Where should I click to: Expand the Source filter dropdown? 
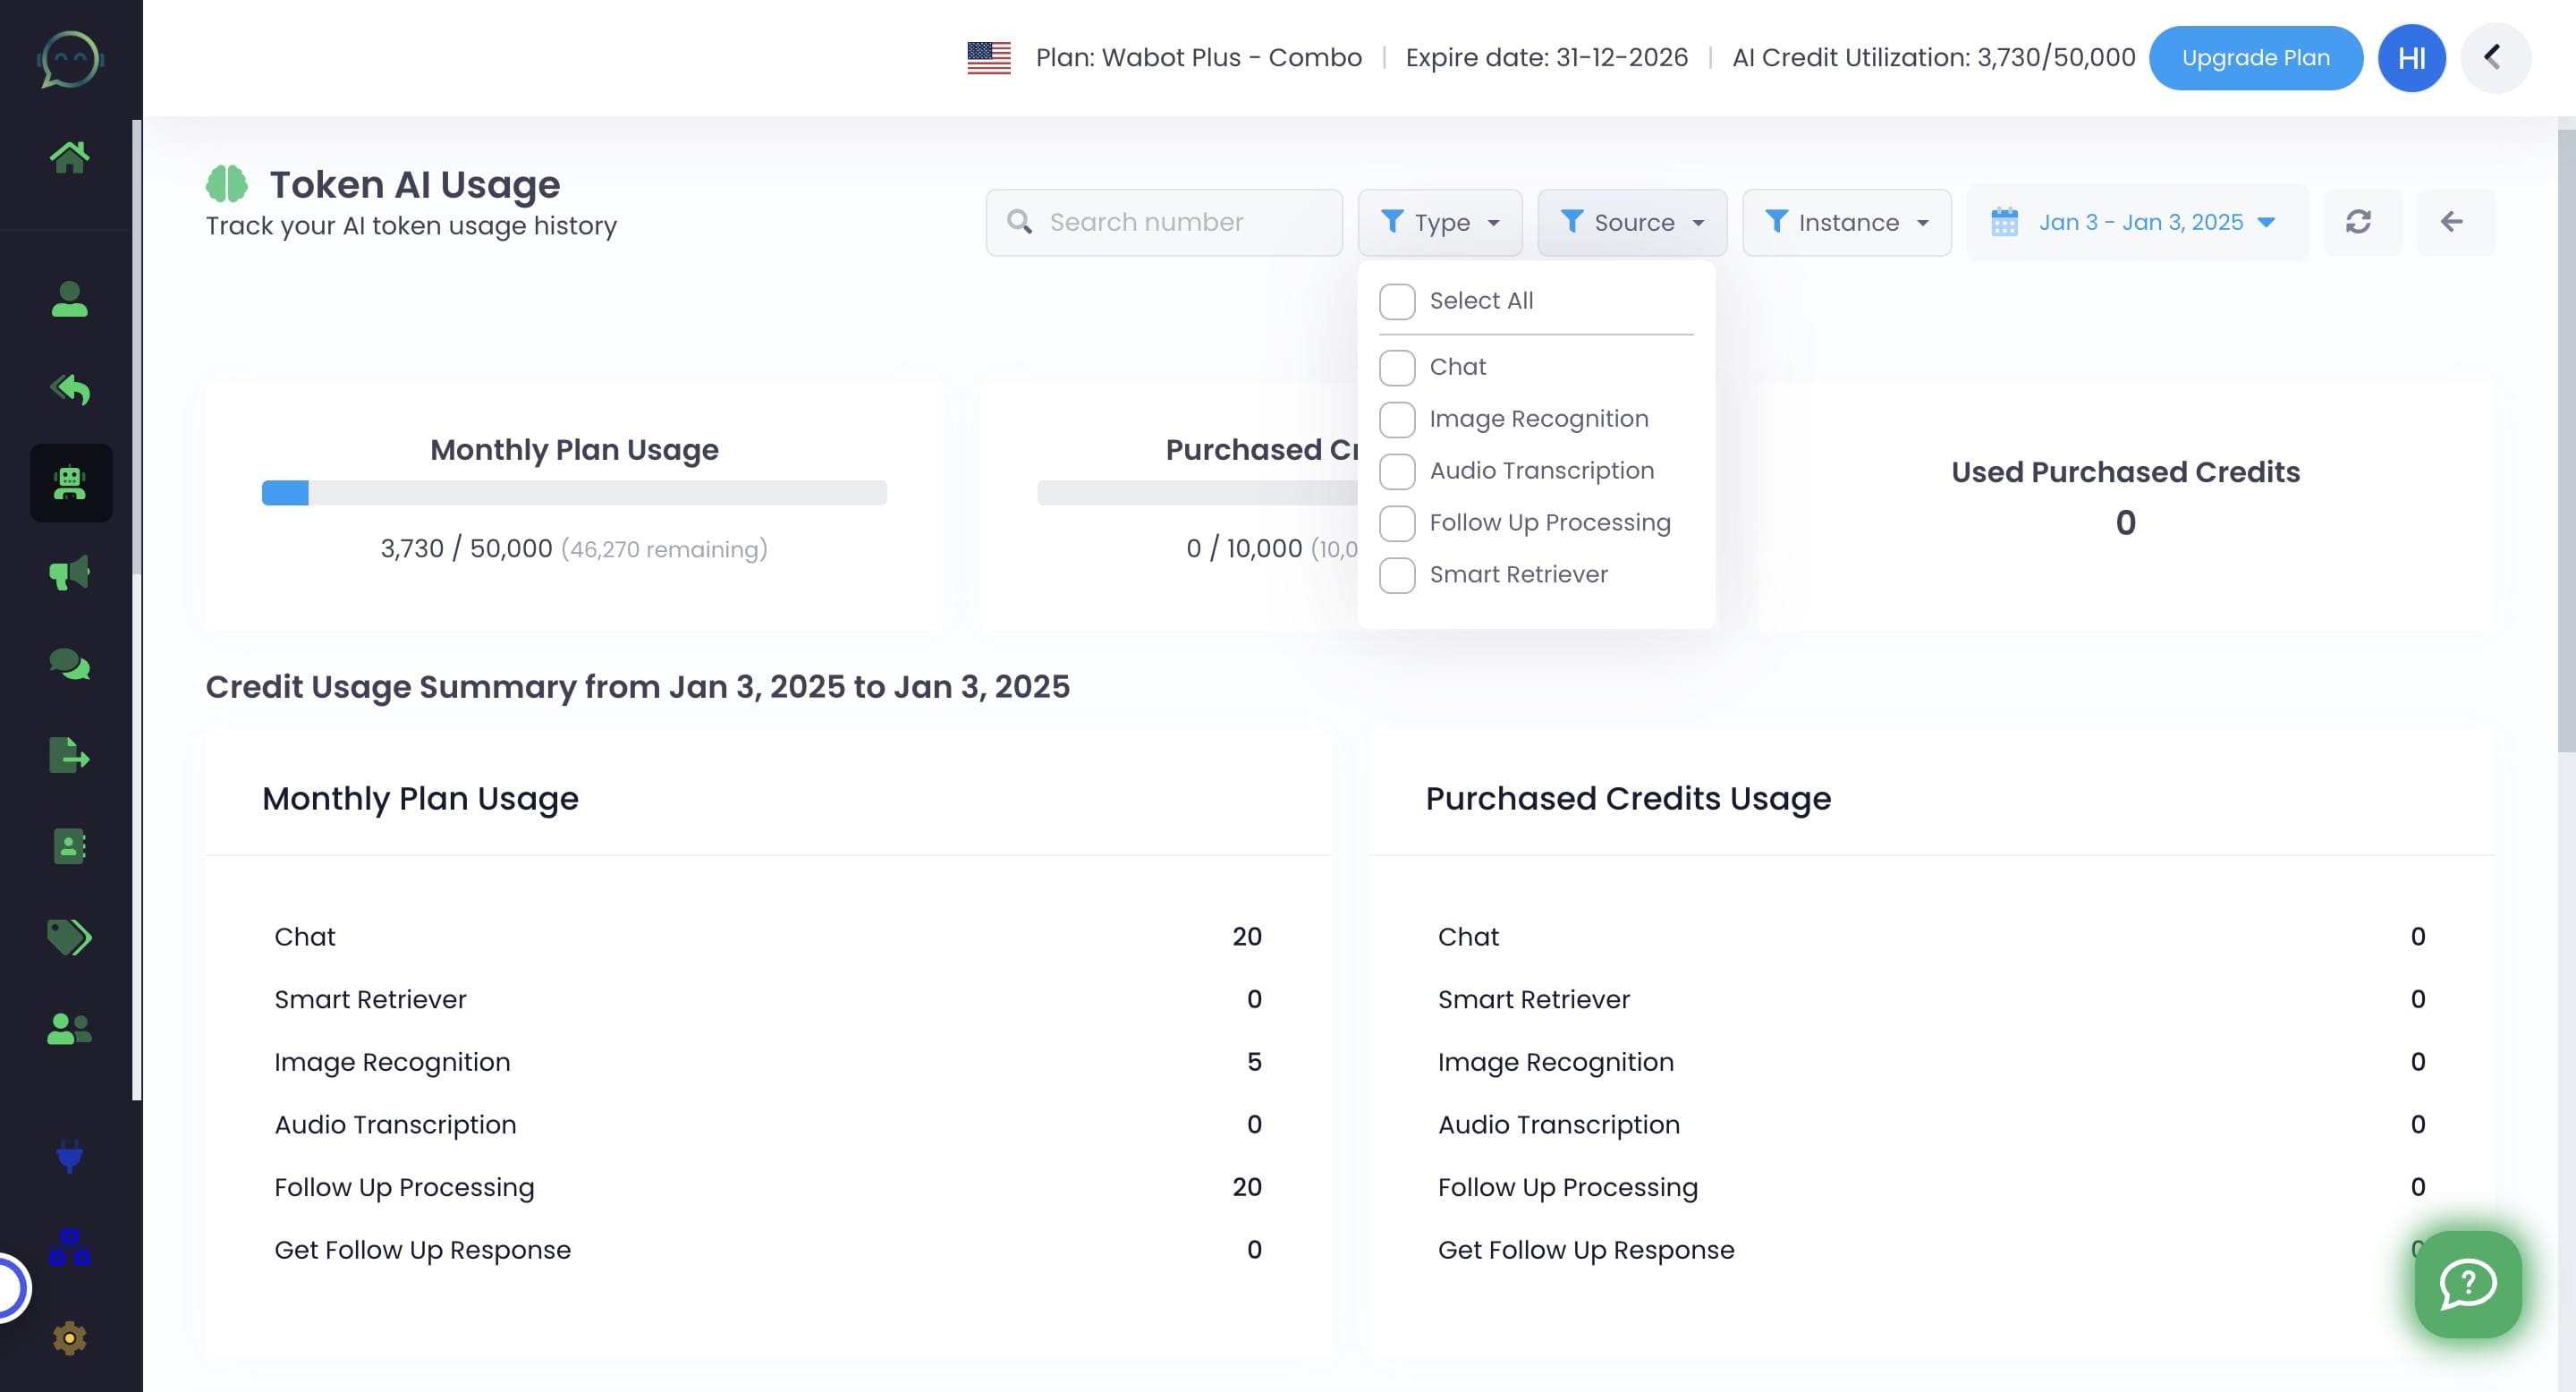pos(1631,222)
